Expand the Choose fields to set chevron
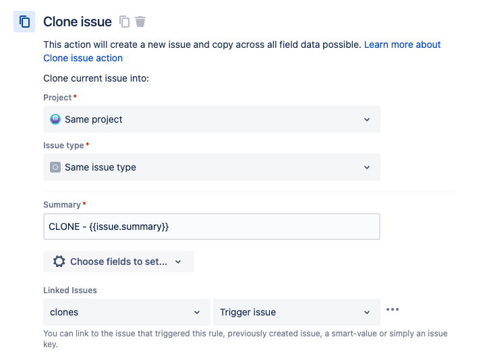Image resolution: width=485 pixels, height=364 pixels. coord(178,262)
